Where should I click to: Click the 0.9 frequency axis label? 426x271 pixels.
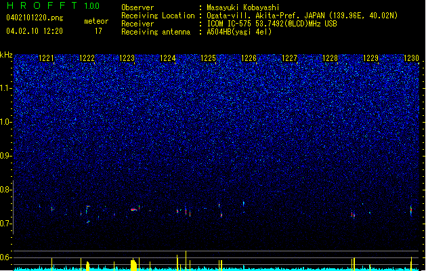(x=6, y=156)
